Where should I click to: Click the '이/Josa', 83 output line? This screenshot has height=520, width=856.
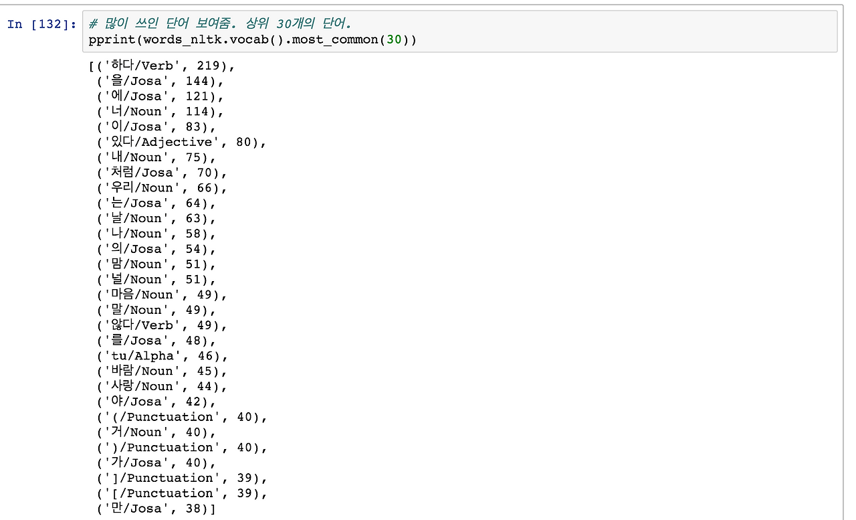coord(157,127)
